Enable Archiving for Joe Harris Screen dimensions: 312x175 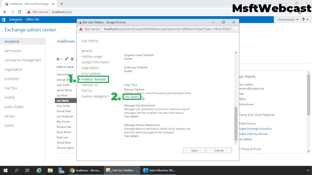coord(128,71)
